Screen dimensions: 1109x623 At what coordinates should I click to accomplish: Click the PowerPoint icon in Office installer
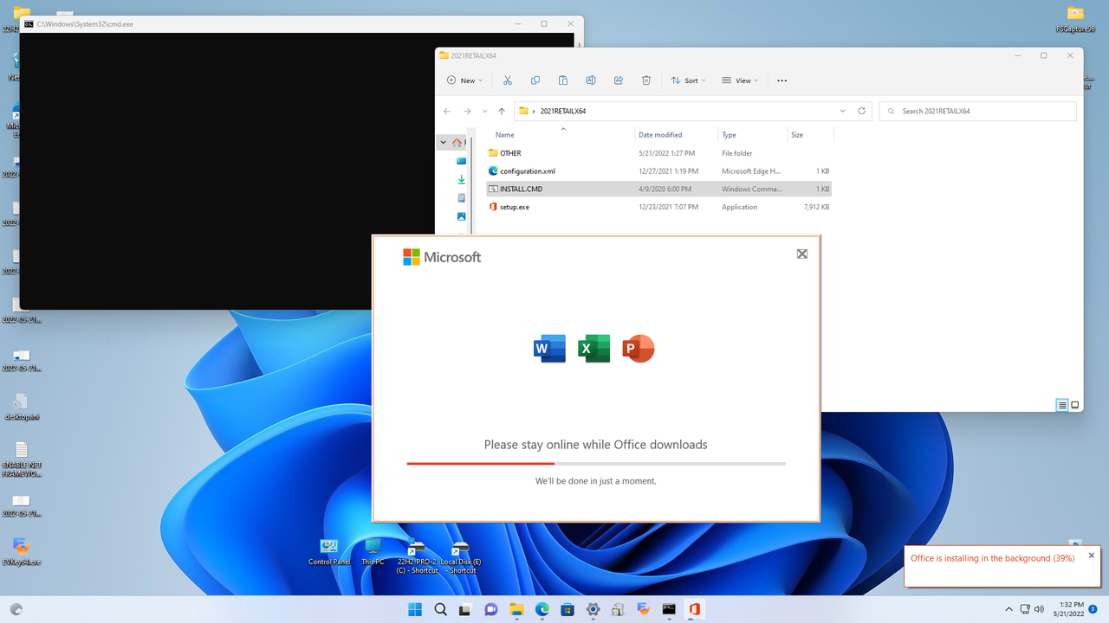[x=639, y=349]
